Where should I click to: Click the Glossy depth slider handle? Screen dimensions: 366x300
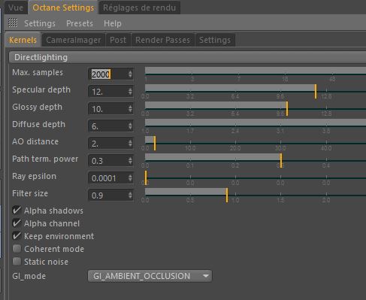click(x=287, y=109)
